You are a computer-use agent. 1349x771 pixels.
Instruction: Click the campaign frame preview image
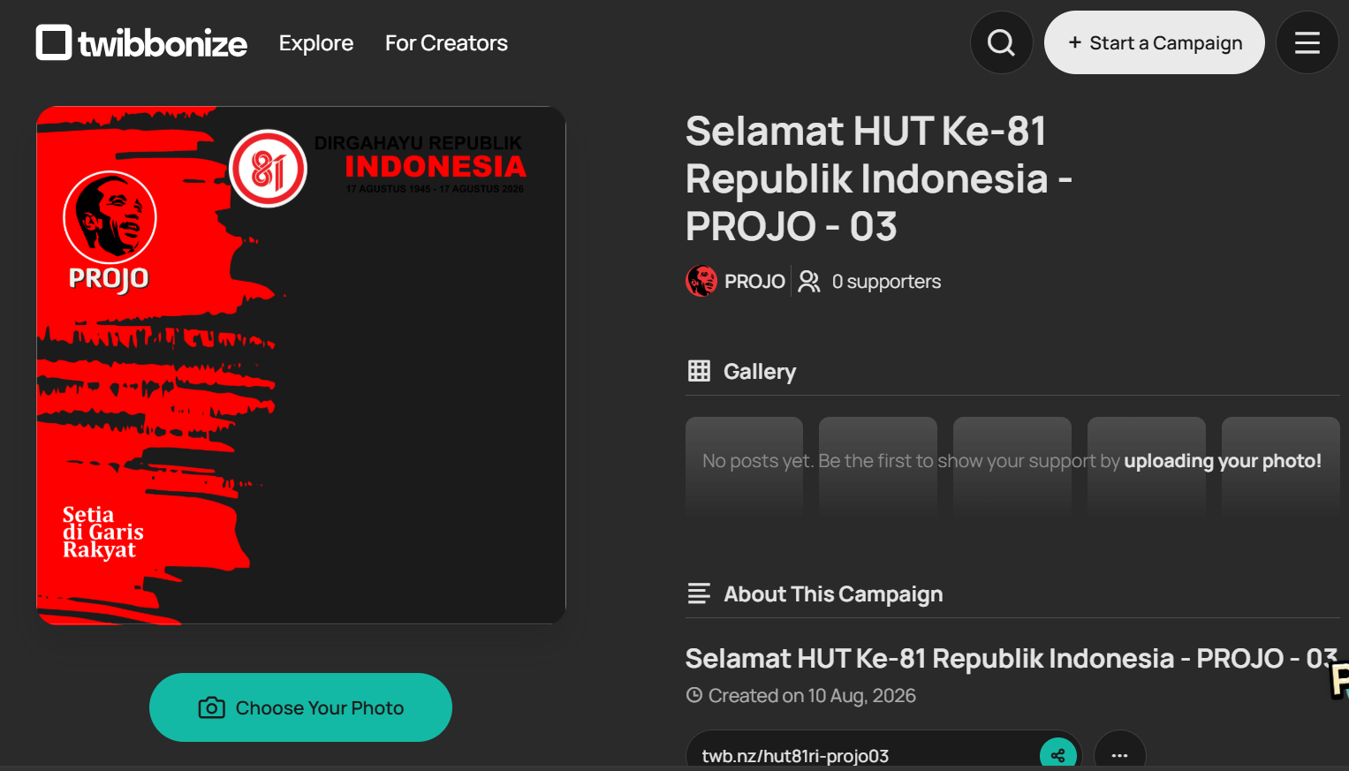pos(300,365)
